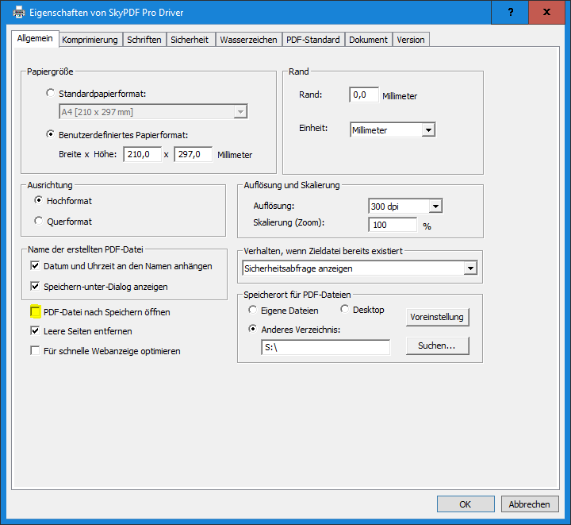Viewport: 571px width, 525px height.
Task: Click the Breite 210,0 input field
Action: [x=143, y=155]
